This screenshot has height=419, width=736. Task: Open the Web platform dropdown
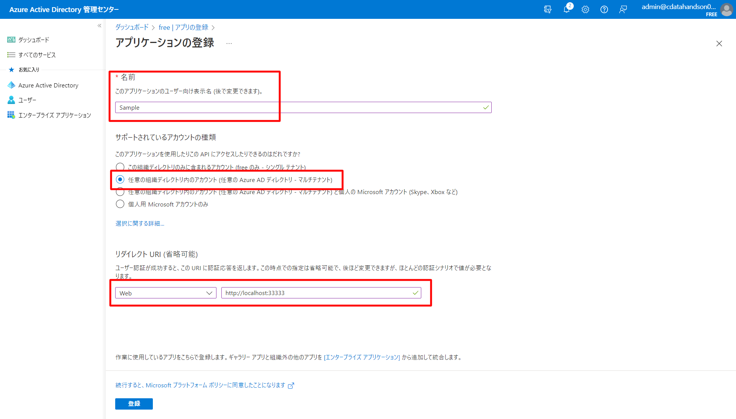pos(166,293)
